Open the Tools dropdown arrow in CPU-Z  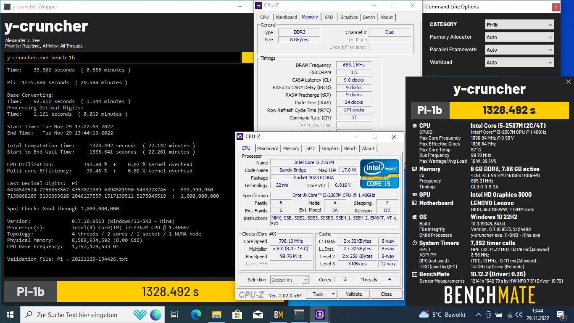[x=334, y=294]
